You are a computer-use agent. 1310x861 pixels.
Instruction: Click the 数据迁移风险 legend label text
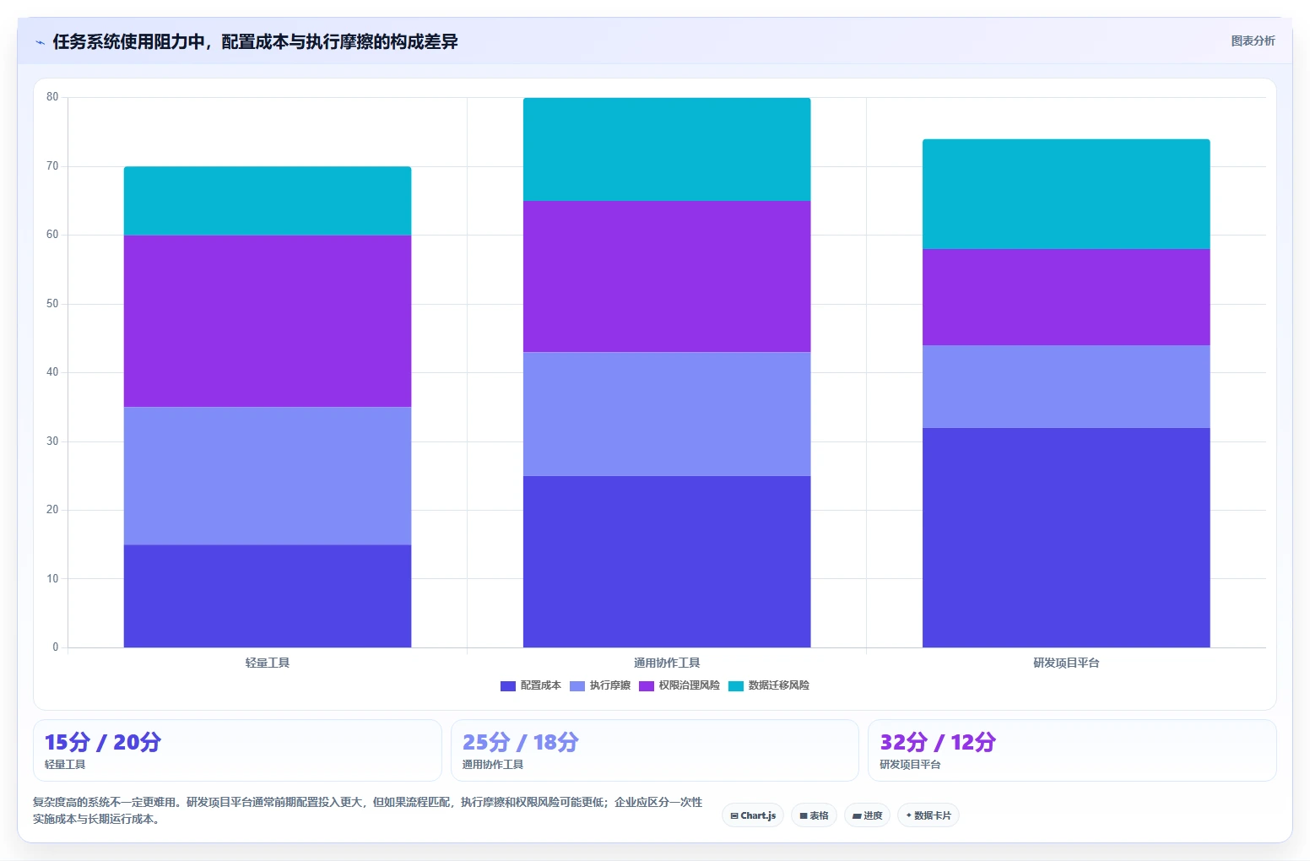pyautogui.click(x=779, y=685)
